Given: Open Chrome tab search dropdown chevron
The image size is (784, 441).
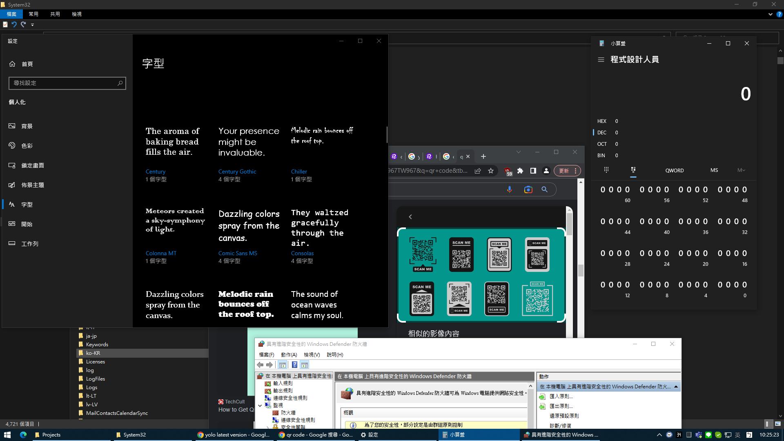Looking at the screenshot, I should [518, 152].
